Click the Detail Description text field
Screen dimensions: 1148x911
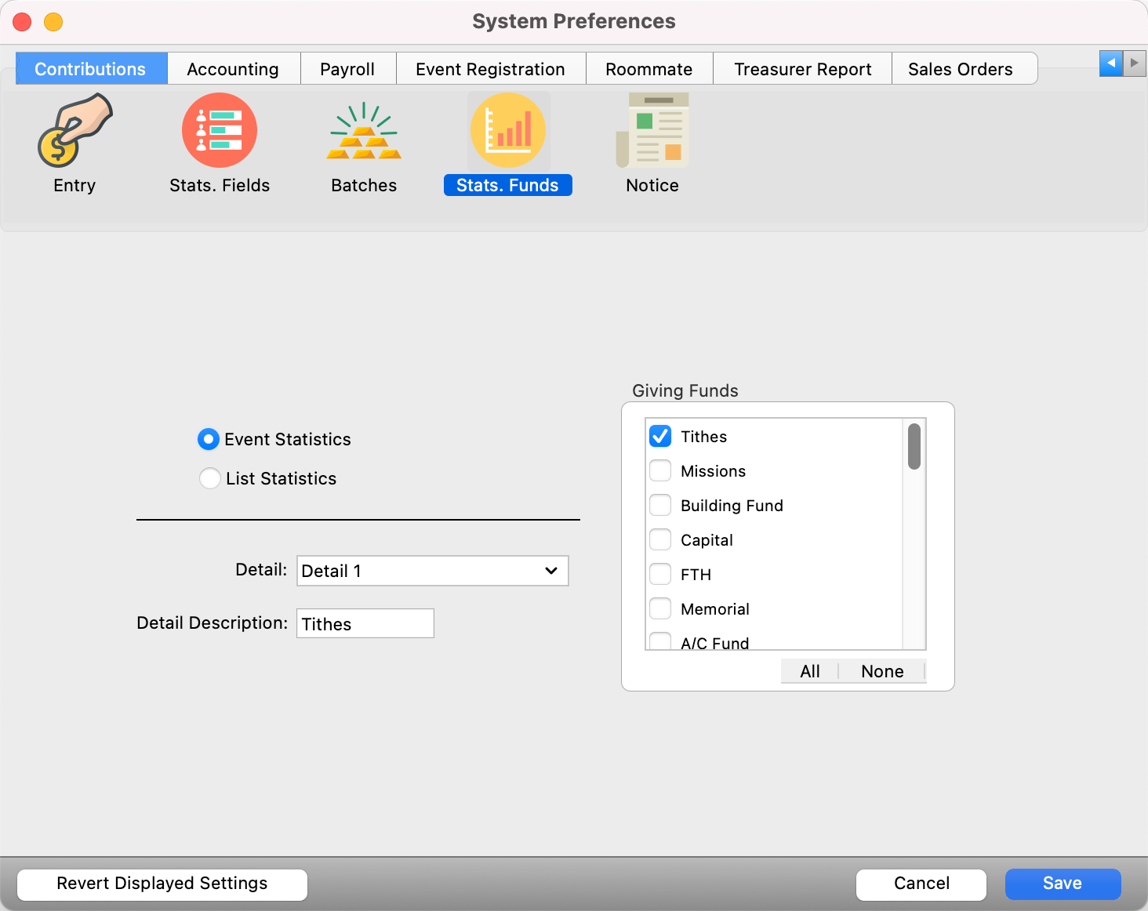point(365,624)
